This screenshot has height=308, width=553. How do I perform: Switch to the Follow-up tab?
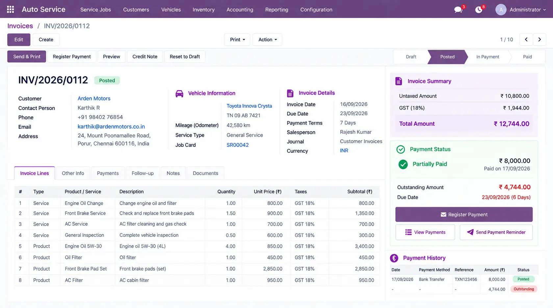point(142,173)
